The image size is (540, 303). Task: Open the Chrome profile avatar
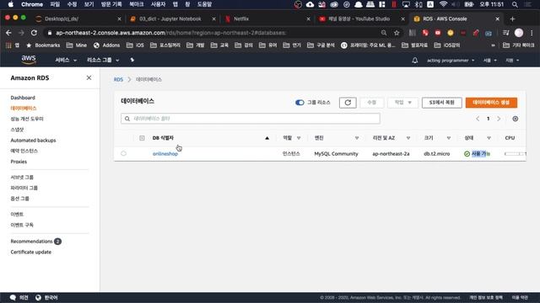click(x=519, y=33)
